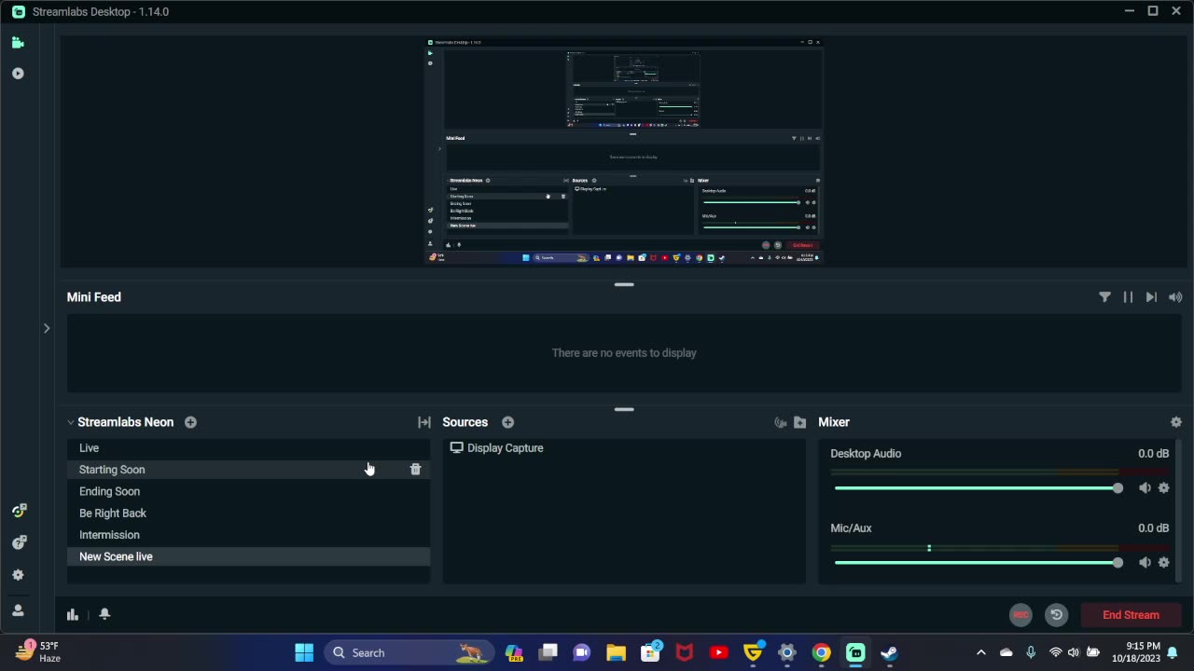Viewport: 1194px width, 671px height.
Task: Open File Explorer from taskbar
Action: click(616, 652)
